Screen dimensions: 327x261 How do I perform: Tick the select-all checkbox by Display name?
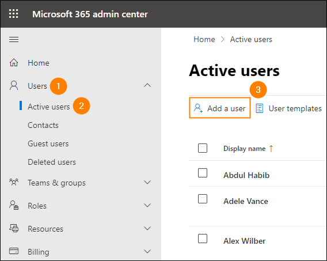pos(203,148)
